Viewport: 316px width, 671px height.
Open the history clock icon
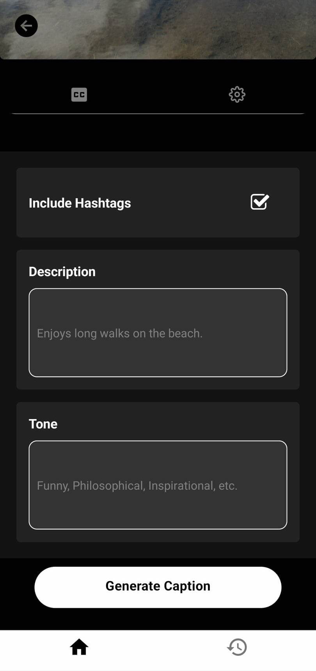click(237, 647)
